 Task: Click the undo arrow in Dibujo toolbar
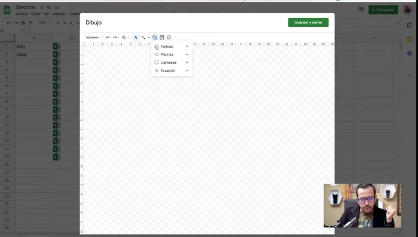click(108, 38)
